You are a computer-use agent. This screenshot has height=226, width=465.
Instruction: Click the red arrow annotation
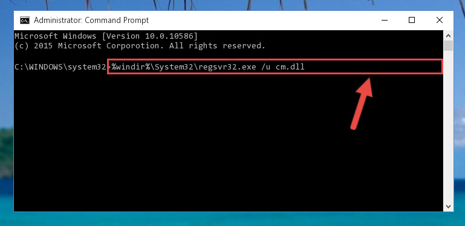362,103
